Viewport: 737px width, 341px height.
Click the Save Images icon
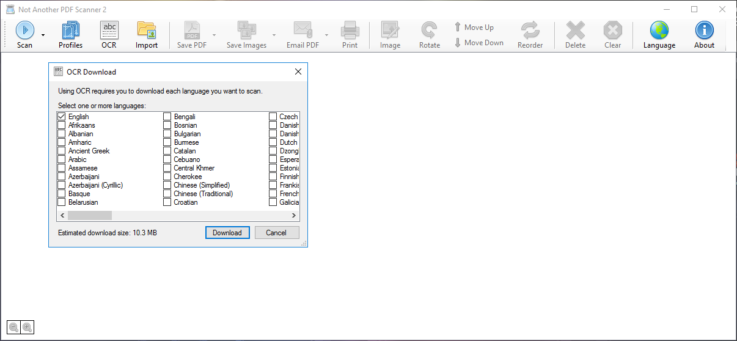coord(246,35)
